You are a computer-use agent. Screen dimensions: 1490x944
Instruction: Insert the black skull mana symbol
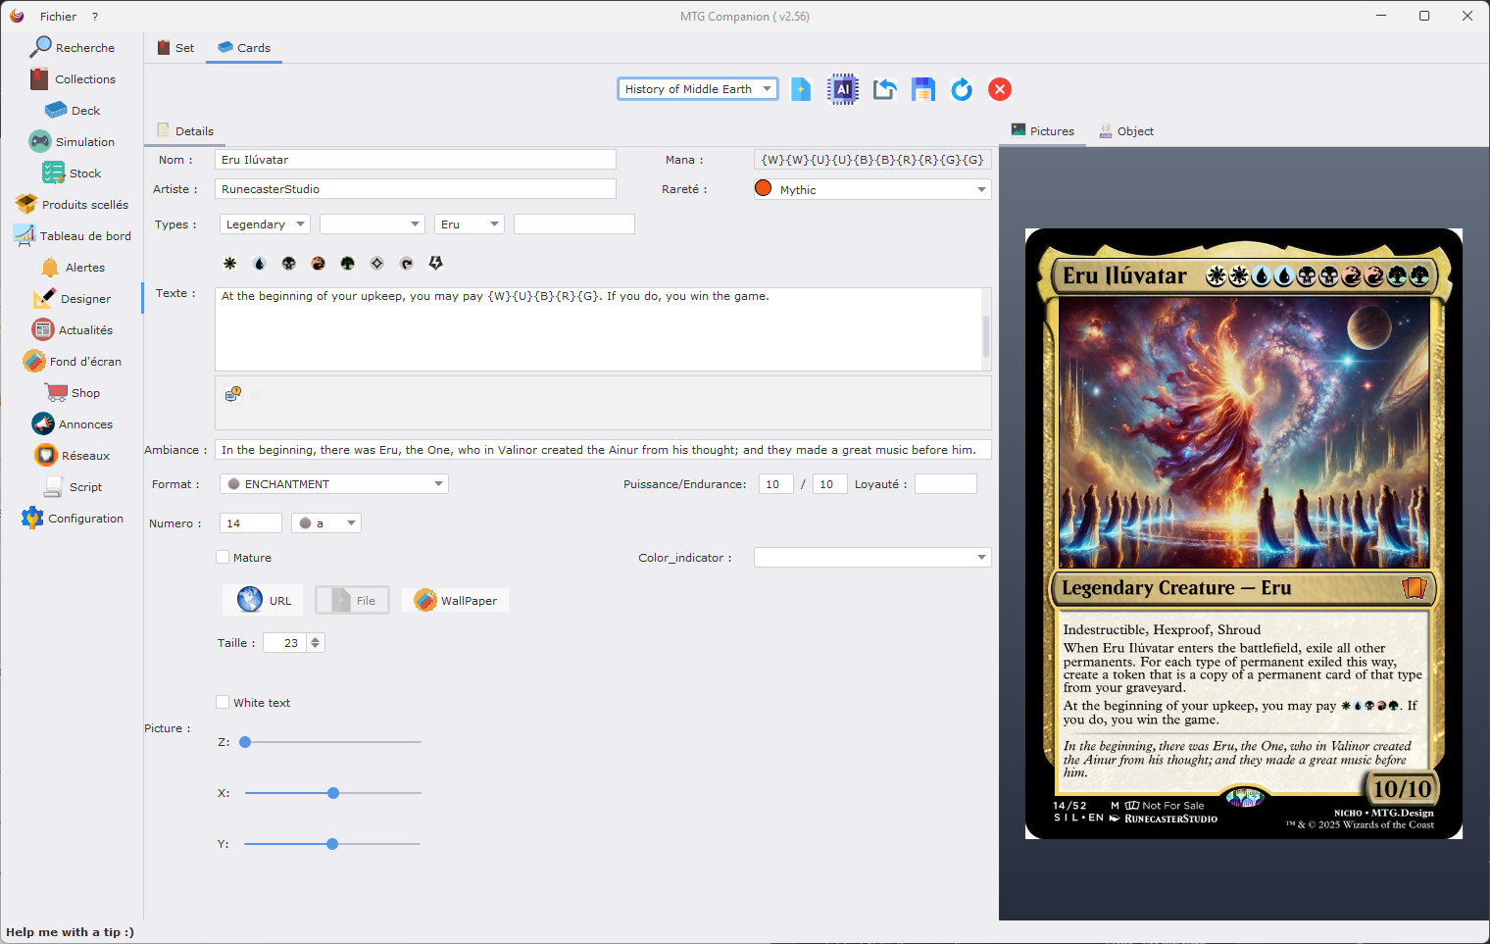tap(289, 263)
